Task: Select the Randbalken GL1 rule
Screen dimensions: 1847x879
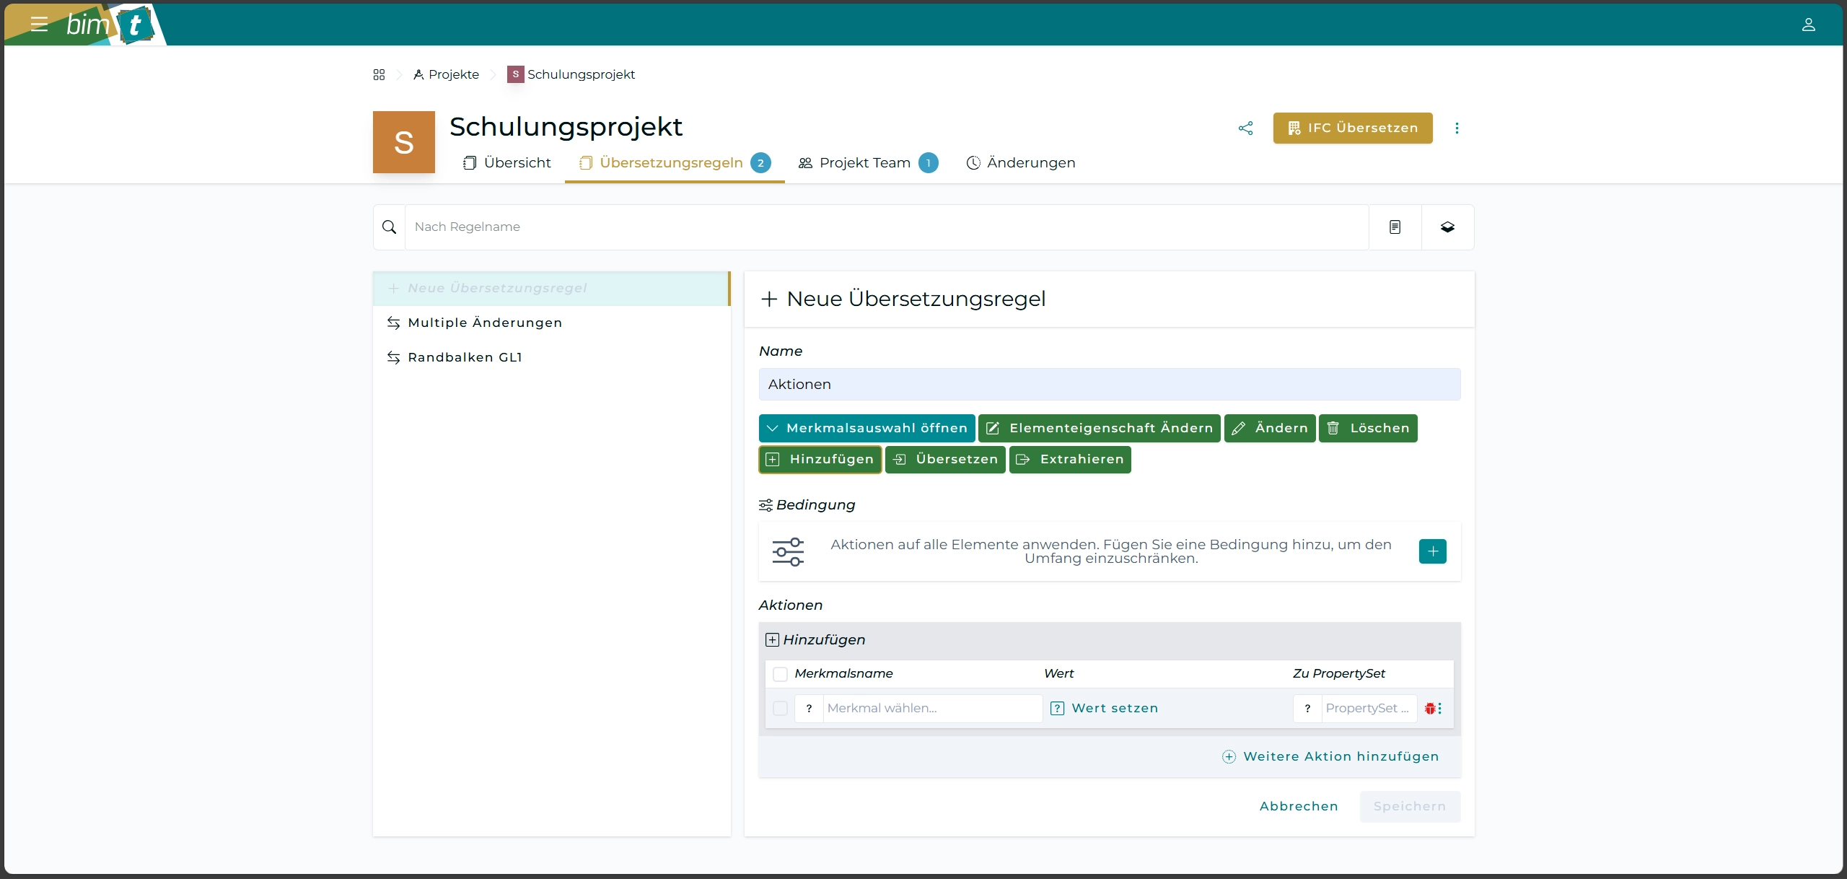Action: pyautogui.click(x=465, y=358)
